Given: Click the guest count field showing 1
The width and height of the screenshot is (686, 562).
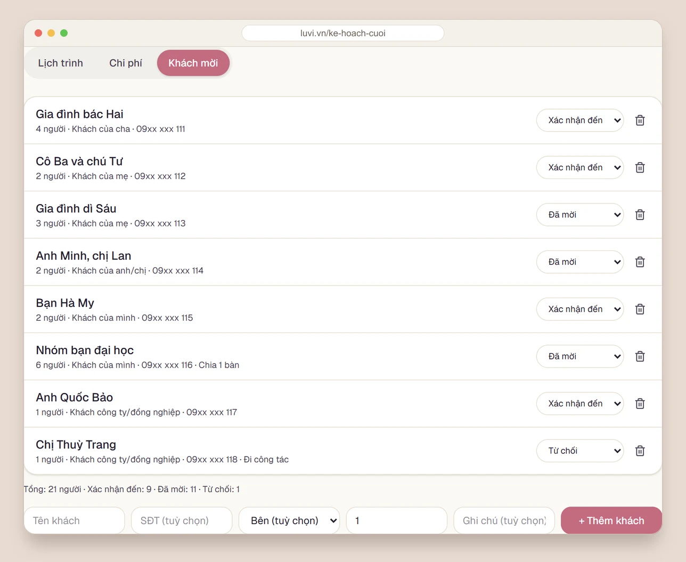Looking at the screenshot, I should coord(397,520).
